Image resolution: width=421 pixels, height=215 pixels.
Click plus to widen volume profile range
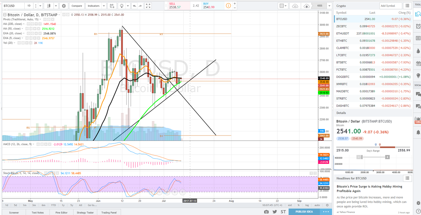(x=387, y=157)
